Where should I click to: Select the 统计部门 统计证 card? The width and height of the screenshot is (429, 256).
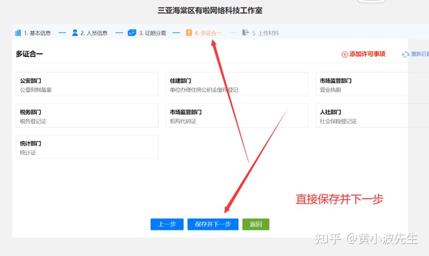87,147
